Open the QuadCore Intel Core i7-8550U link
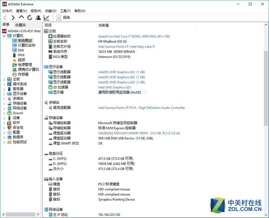269x218 pixels. coord(134,36)
